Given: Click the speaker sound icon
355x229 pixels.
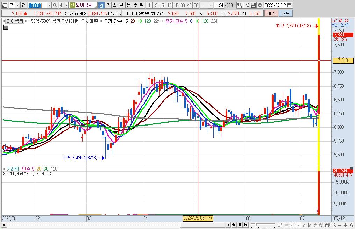Looking at the screenshot, I should coord(61,5).
